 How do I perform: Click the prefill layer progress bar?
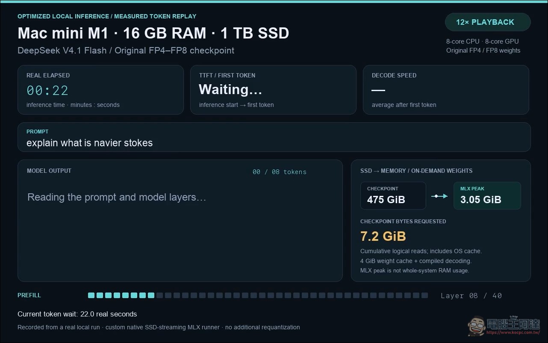pyautogui.click(x=258, y=296)
